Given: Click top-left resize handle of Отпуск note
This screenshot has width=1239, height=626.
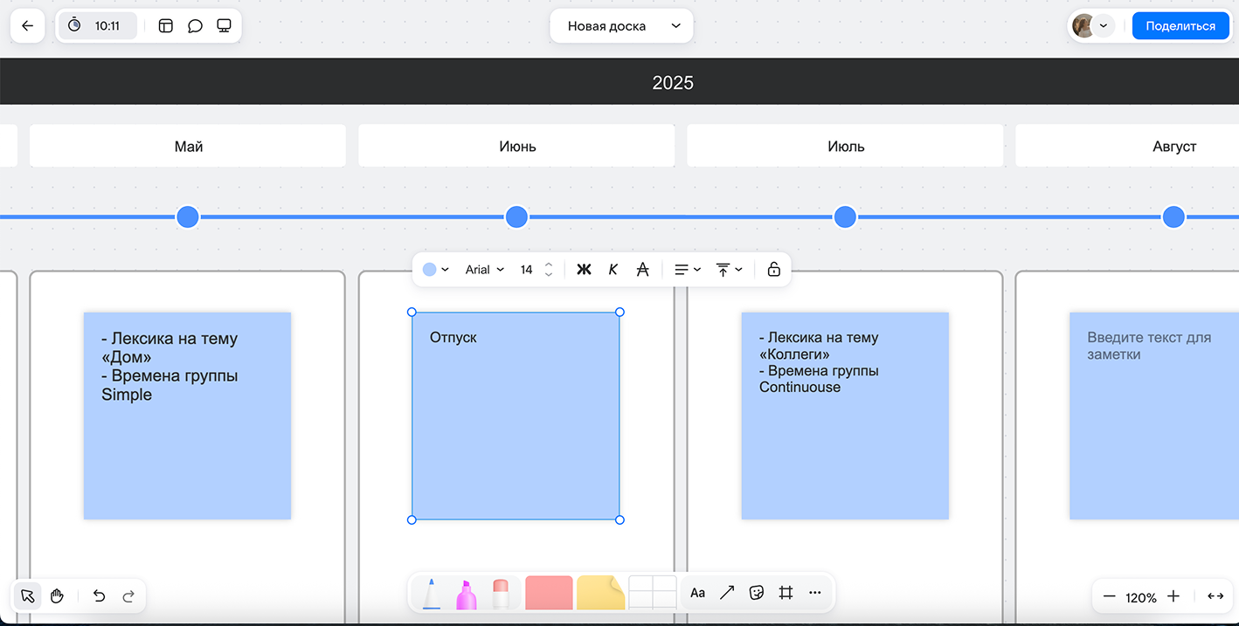Looking at the screenshot, I should [412, 312].
